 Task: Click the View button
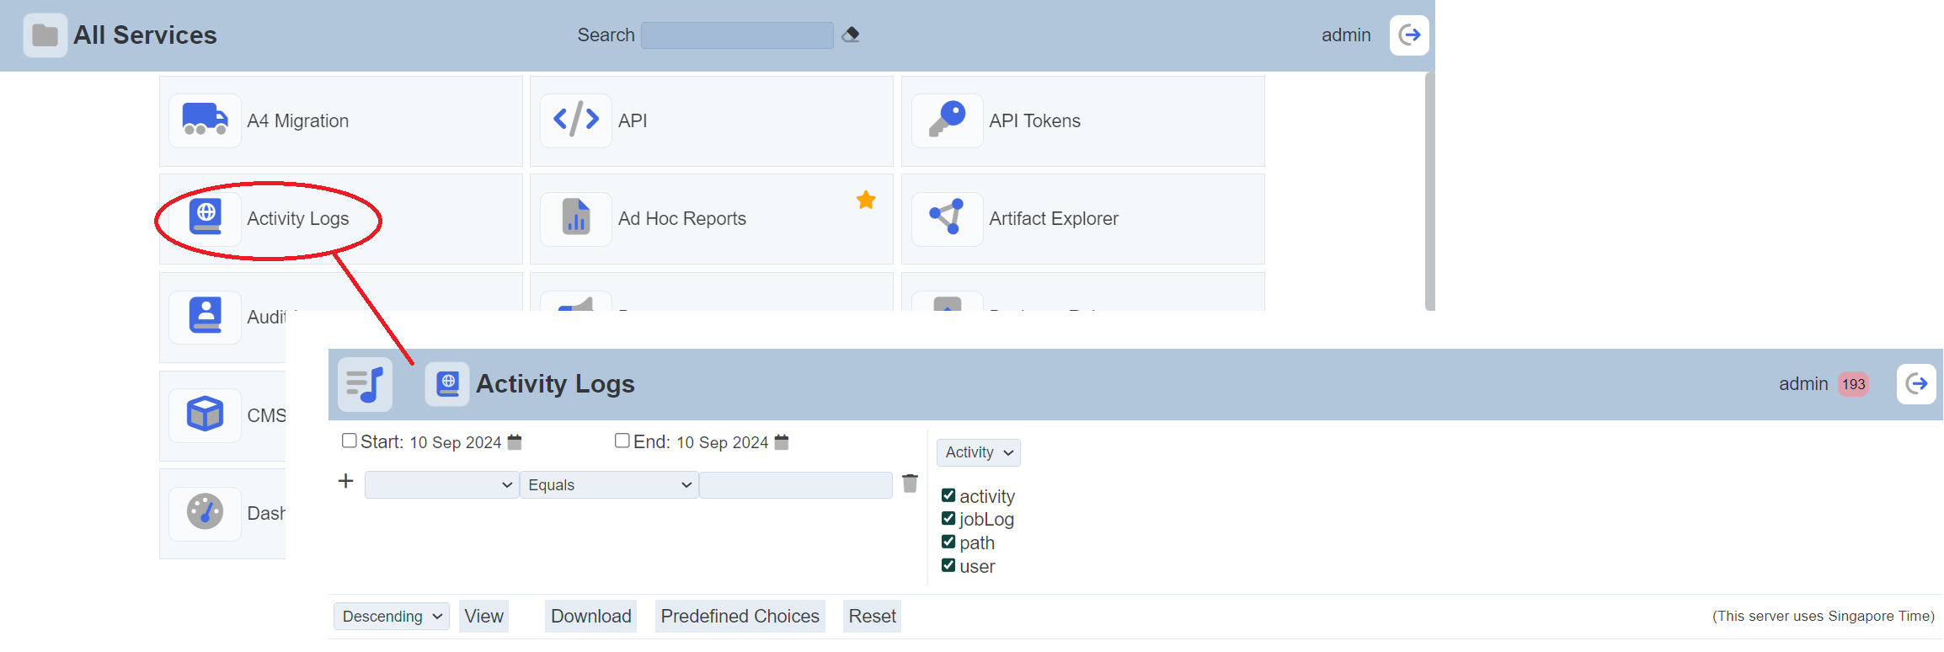coord(483,617)
